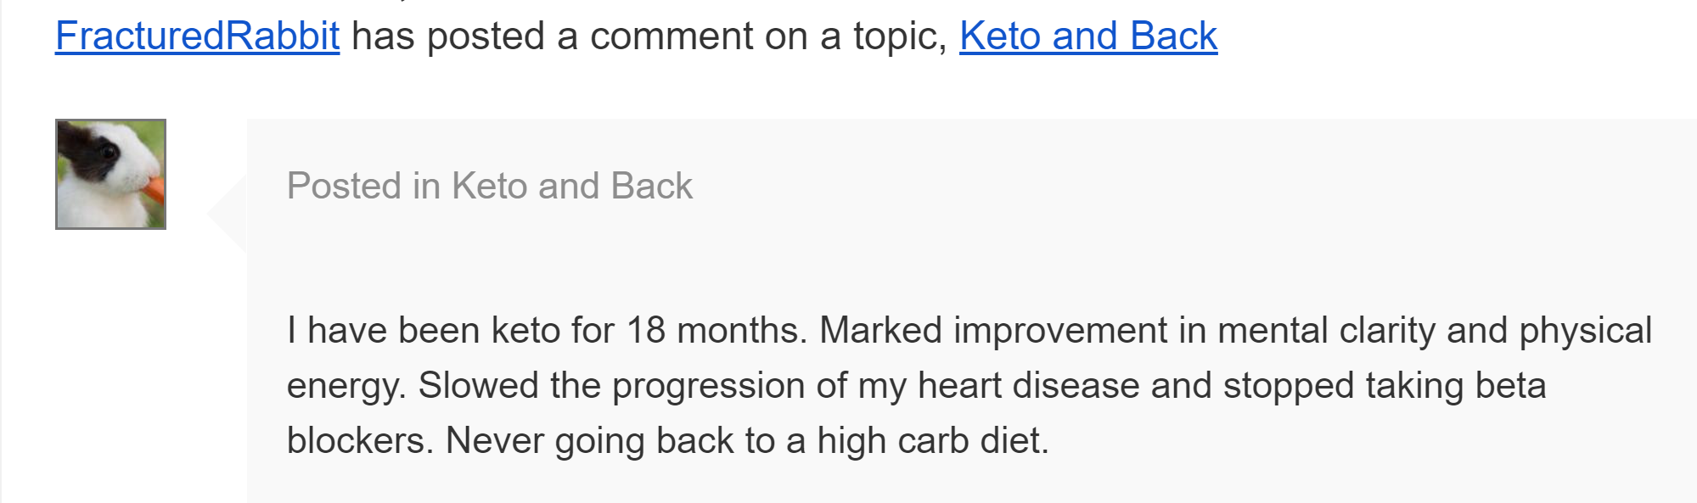Open the FracturedRabbit profile link
This screenshot has width=1697, height=503.
[x=197, y=36]
